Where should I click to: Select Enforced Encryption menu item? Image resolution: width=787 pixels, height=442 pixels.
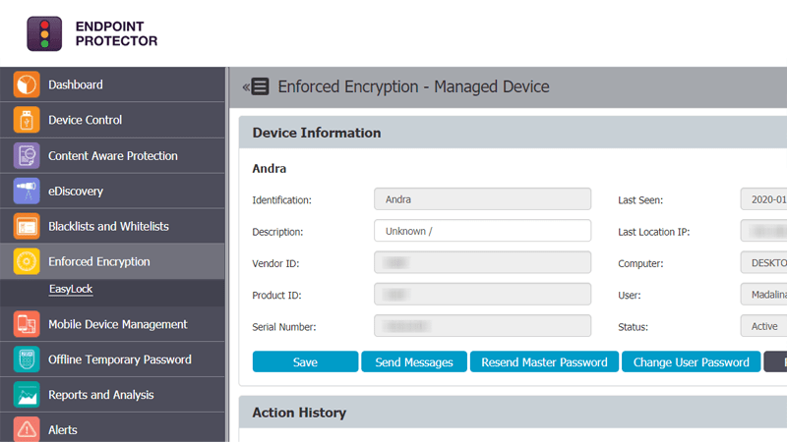point(112,261)
